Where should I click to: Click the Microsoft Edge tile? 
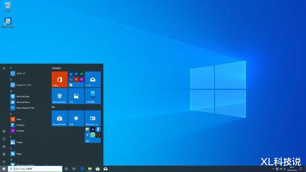[59, 96]
